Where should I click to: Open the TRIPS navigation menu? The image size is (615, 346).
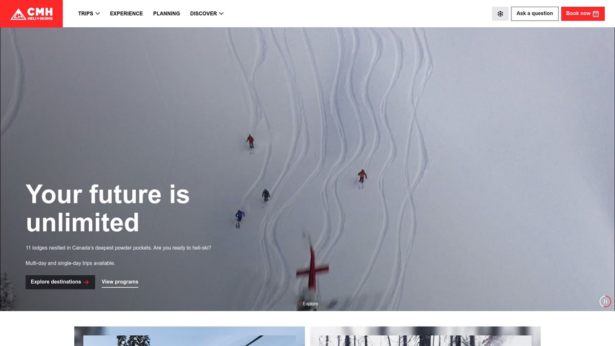[86, 14]
